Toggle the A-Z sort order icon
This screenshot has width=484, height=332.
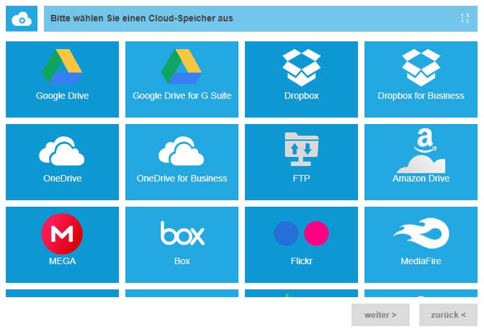pyautogui.click(x=465, y=18)
